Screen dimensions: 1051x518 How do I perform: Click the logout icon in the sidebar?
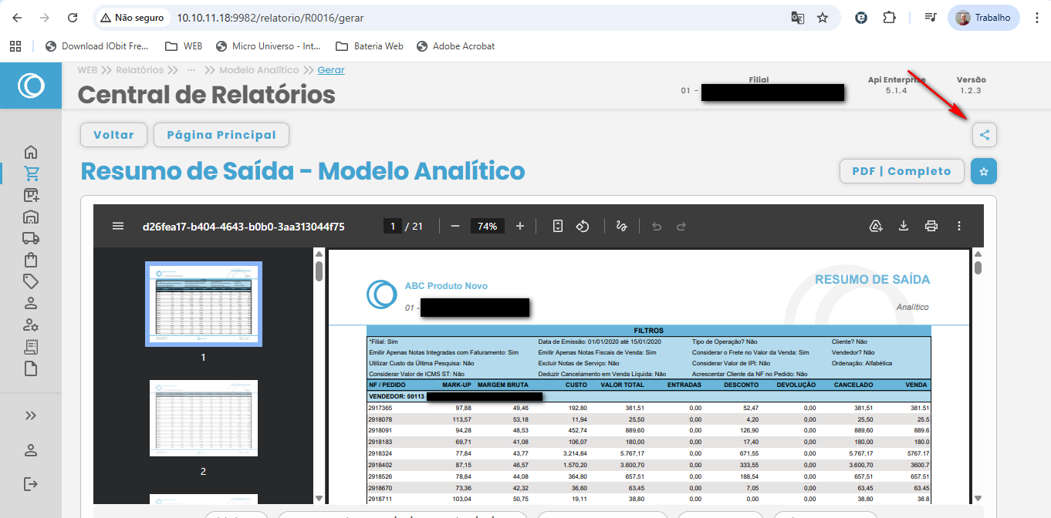pyautogui.click(x=31, y=484)
